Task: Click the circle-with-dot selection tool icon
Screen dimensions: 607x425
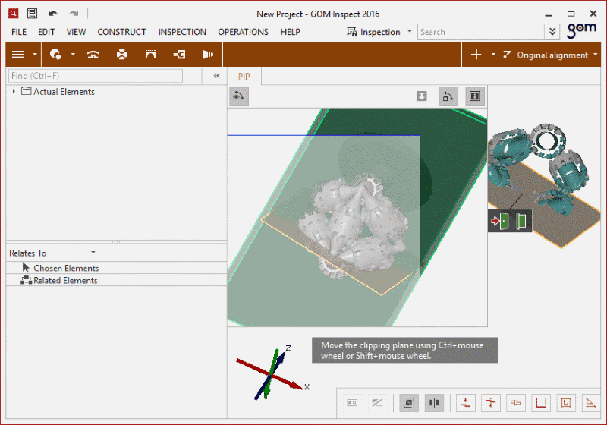Action: pos(55,55)
